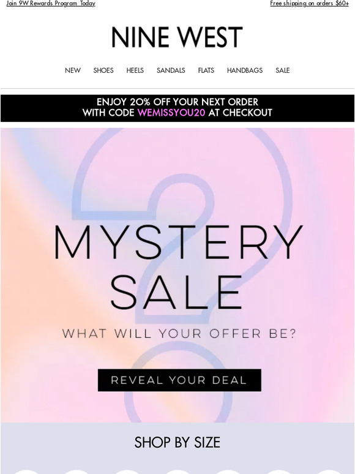Click the large SALE word in hero image
Viewport: 355px width, 474px height.
[x=176, y=292]
